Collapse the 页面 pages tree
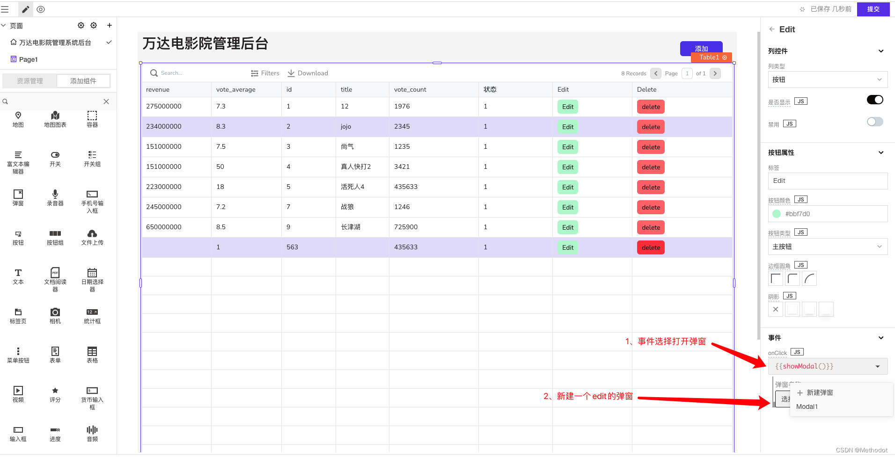This screenshot has width=895, height=457. tap(4, 25)
